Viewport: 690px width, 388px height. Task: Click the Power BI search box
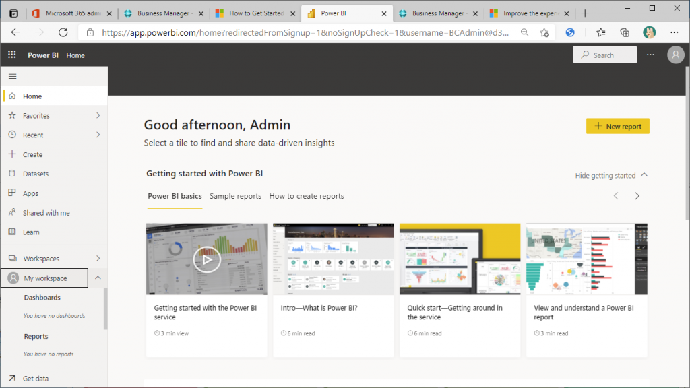tap(604, 55)
